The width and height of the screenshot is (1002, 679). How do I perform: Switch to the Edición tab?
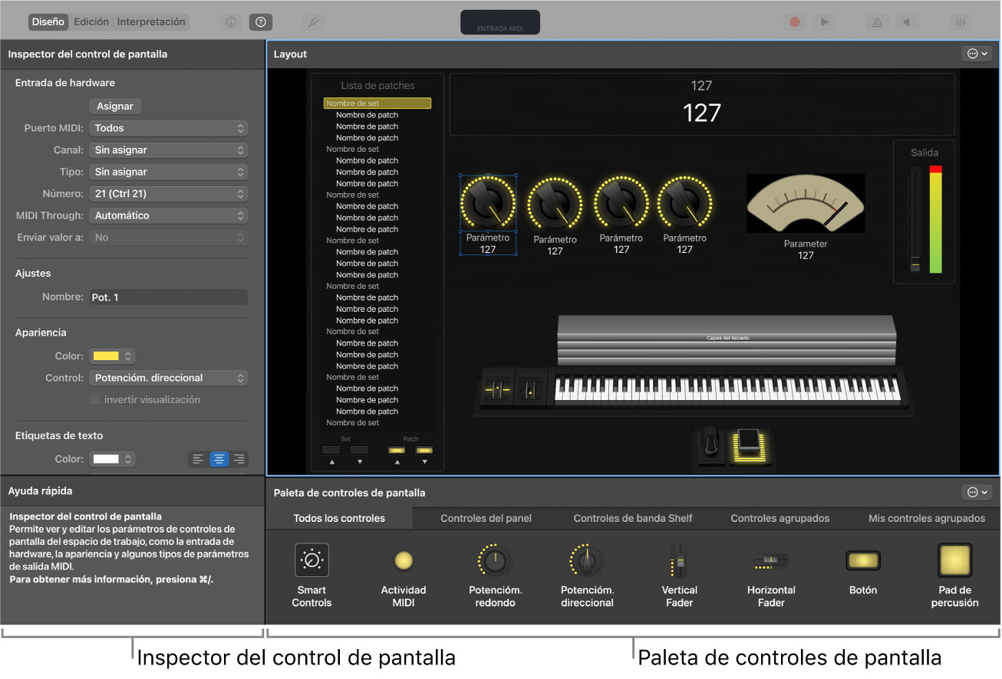coord(91,21)
